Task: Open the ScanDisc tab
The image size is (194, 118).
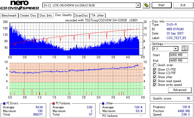Action: pos(81,16)
